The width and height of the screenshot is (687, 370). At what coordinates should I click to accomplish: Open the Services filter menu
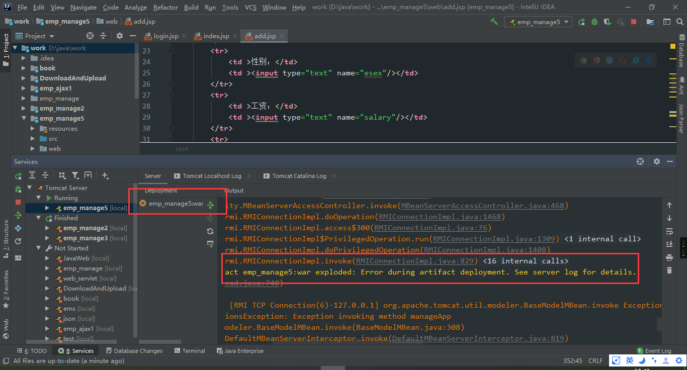(x=75, y=175)
